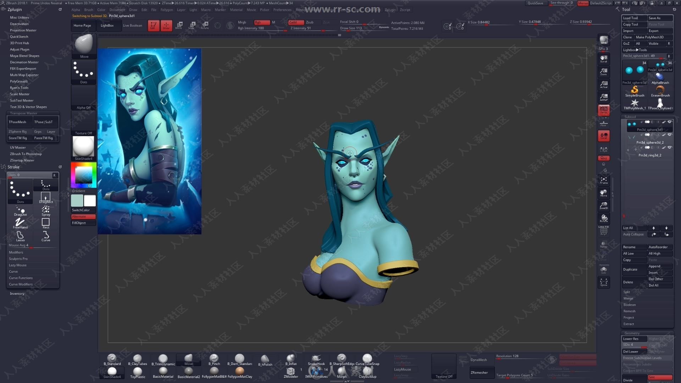Activate the Edit mode button
Viewport: 681px width, 383px height.
coord(154,25)
